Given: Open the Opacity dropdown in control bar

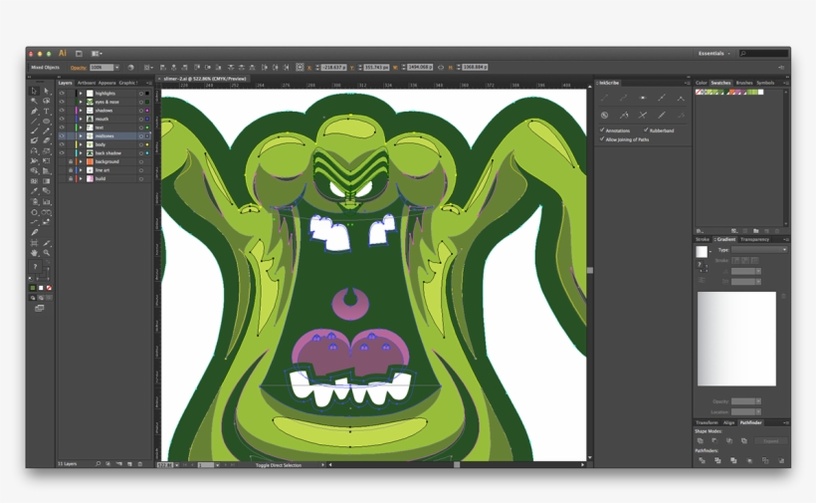Looking at the screenshot, I should click(x=117, y=67).
